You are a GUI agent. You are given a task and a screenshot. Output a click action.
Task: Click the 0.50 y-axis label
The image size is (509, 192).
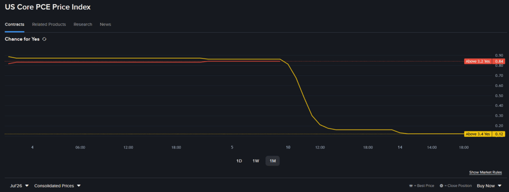coord(499,96)
